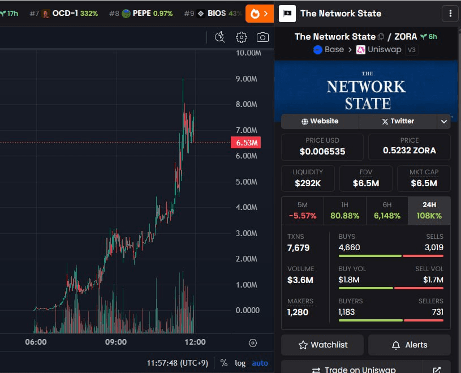Image resolution: width=461 pixels, height=373 pixels.
Task: Click the PRICE 0.5232 ZORA box
Action: [410, 147]
